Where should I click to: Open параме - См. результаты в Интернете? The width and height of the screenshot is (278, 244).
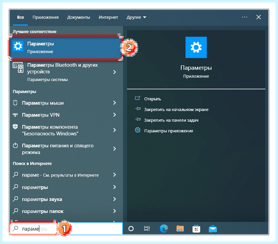coord(66,175)
